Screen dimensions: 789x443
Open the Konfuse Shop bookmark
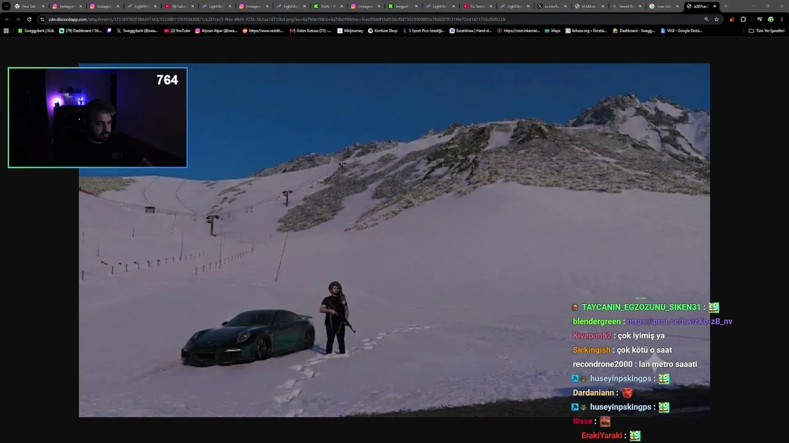point(383,30)
